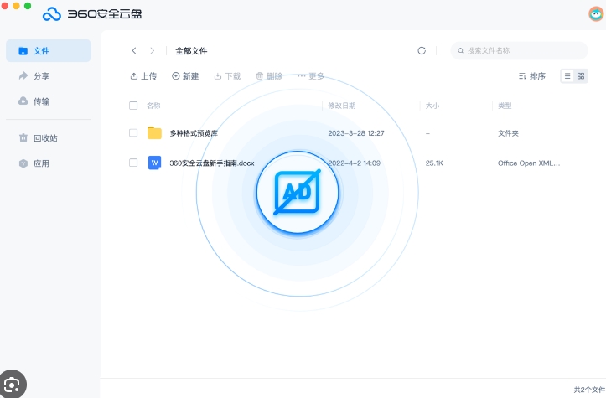
Task: Go forward with the right arrow
Action: pyautogui.click(x=153, y=50)
